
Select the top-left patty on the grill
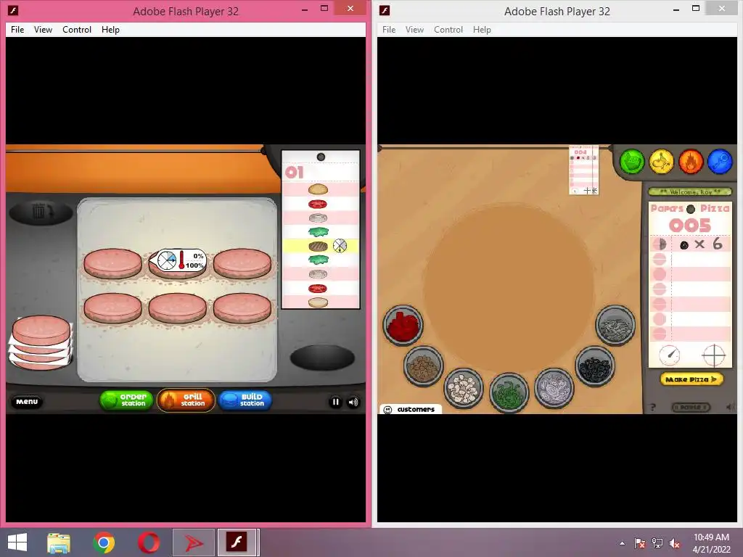click(112, 263)
